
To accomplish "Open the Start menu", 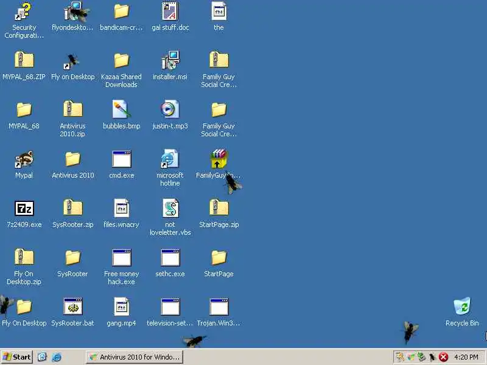I will pyautogui.click(x=17, y=357).
